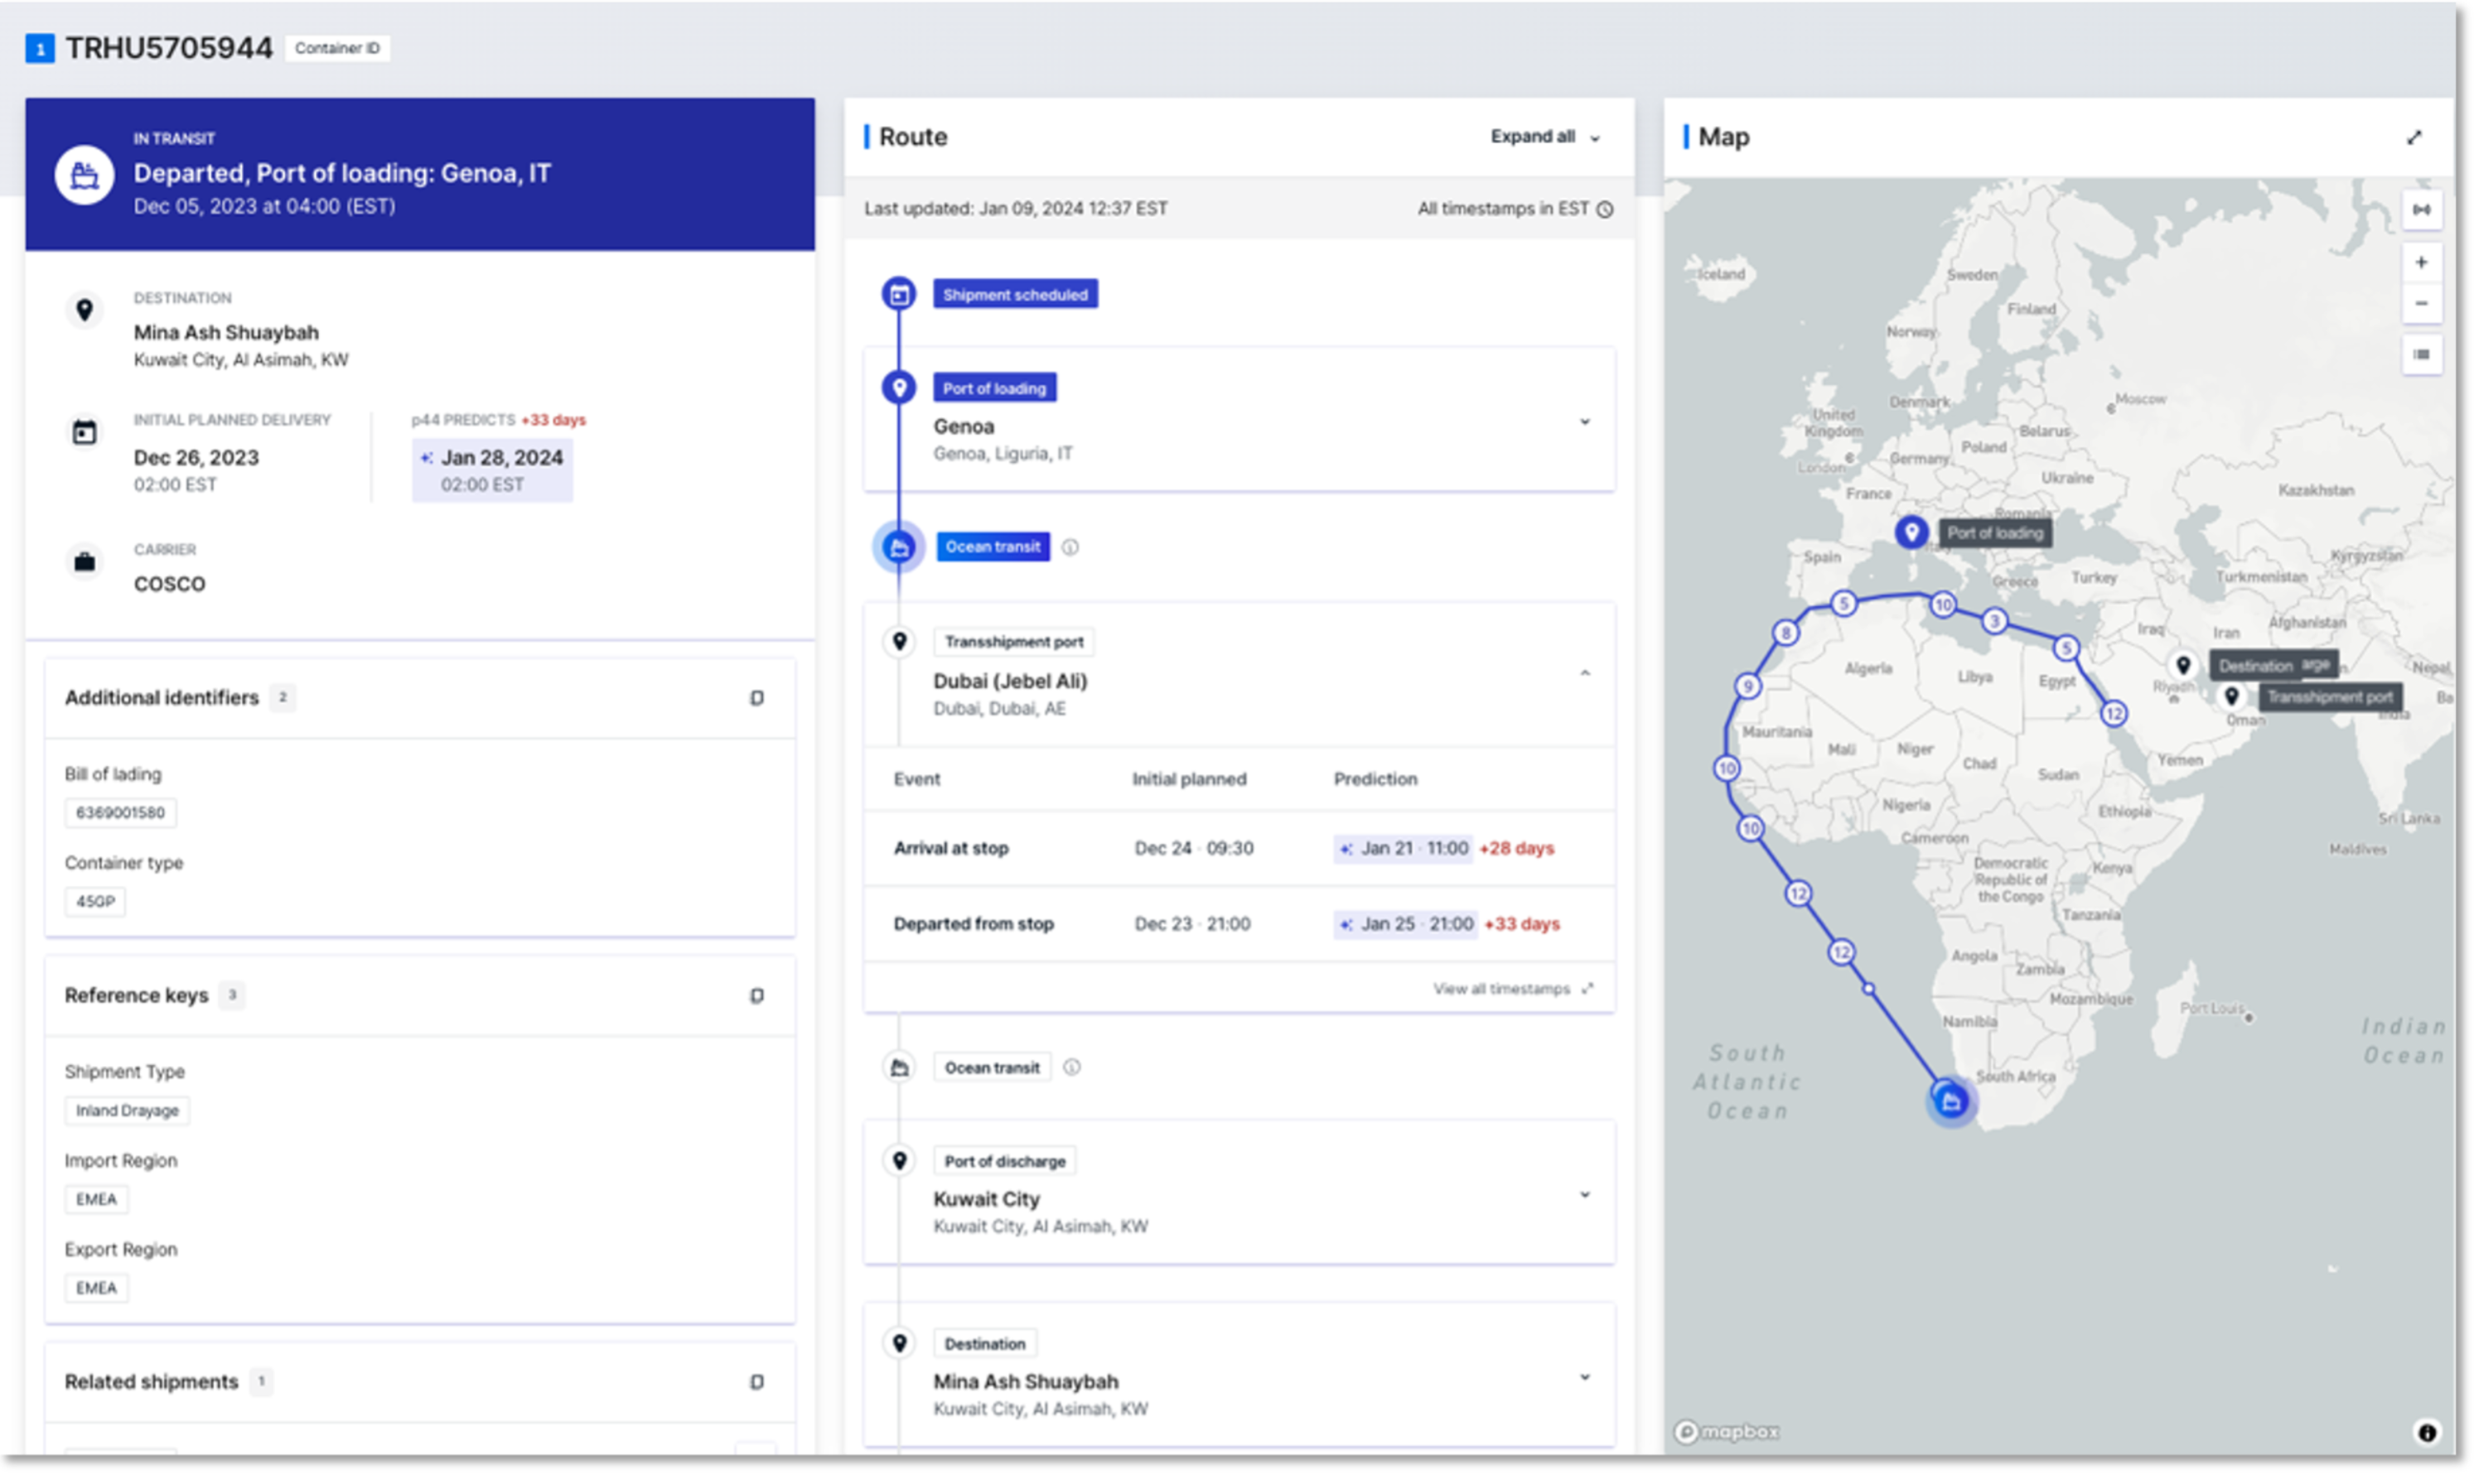Viewport: 2474px width, 1484px height.
Task: Click the 6369001580 bill of lading chip
Action: click(120, 813)
